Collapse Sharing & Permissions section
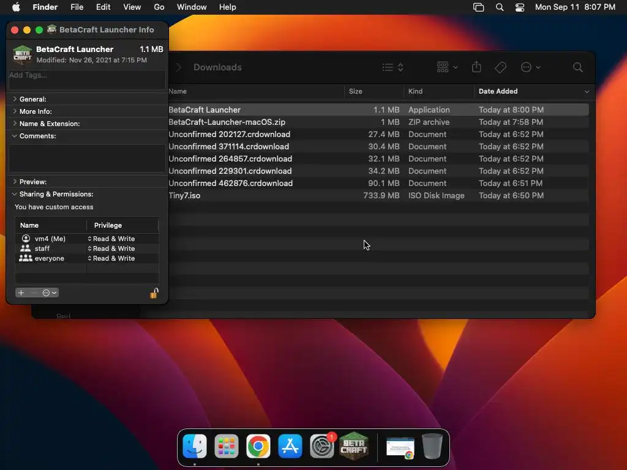 coord(15,194)
